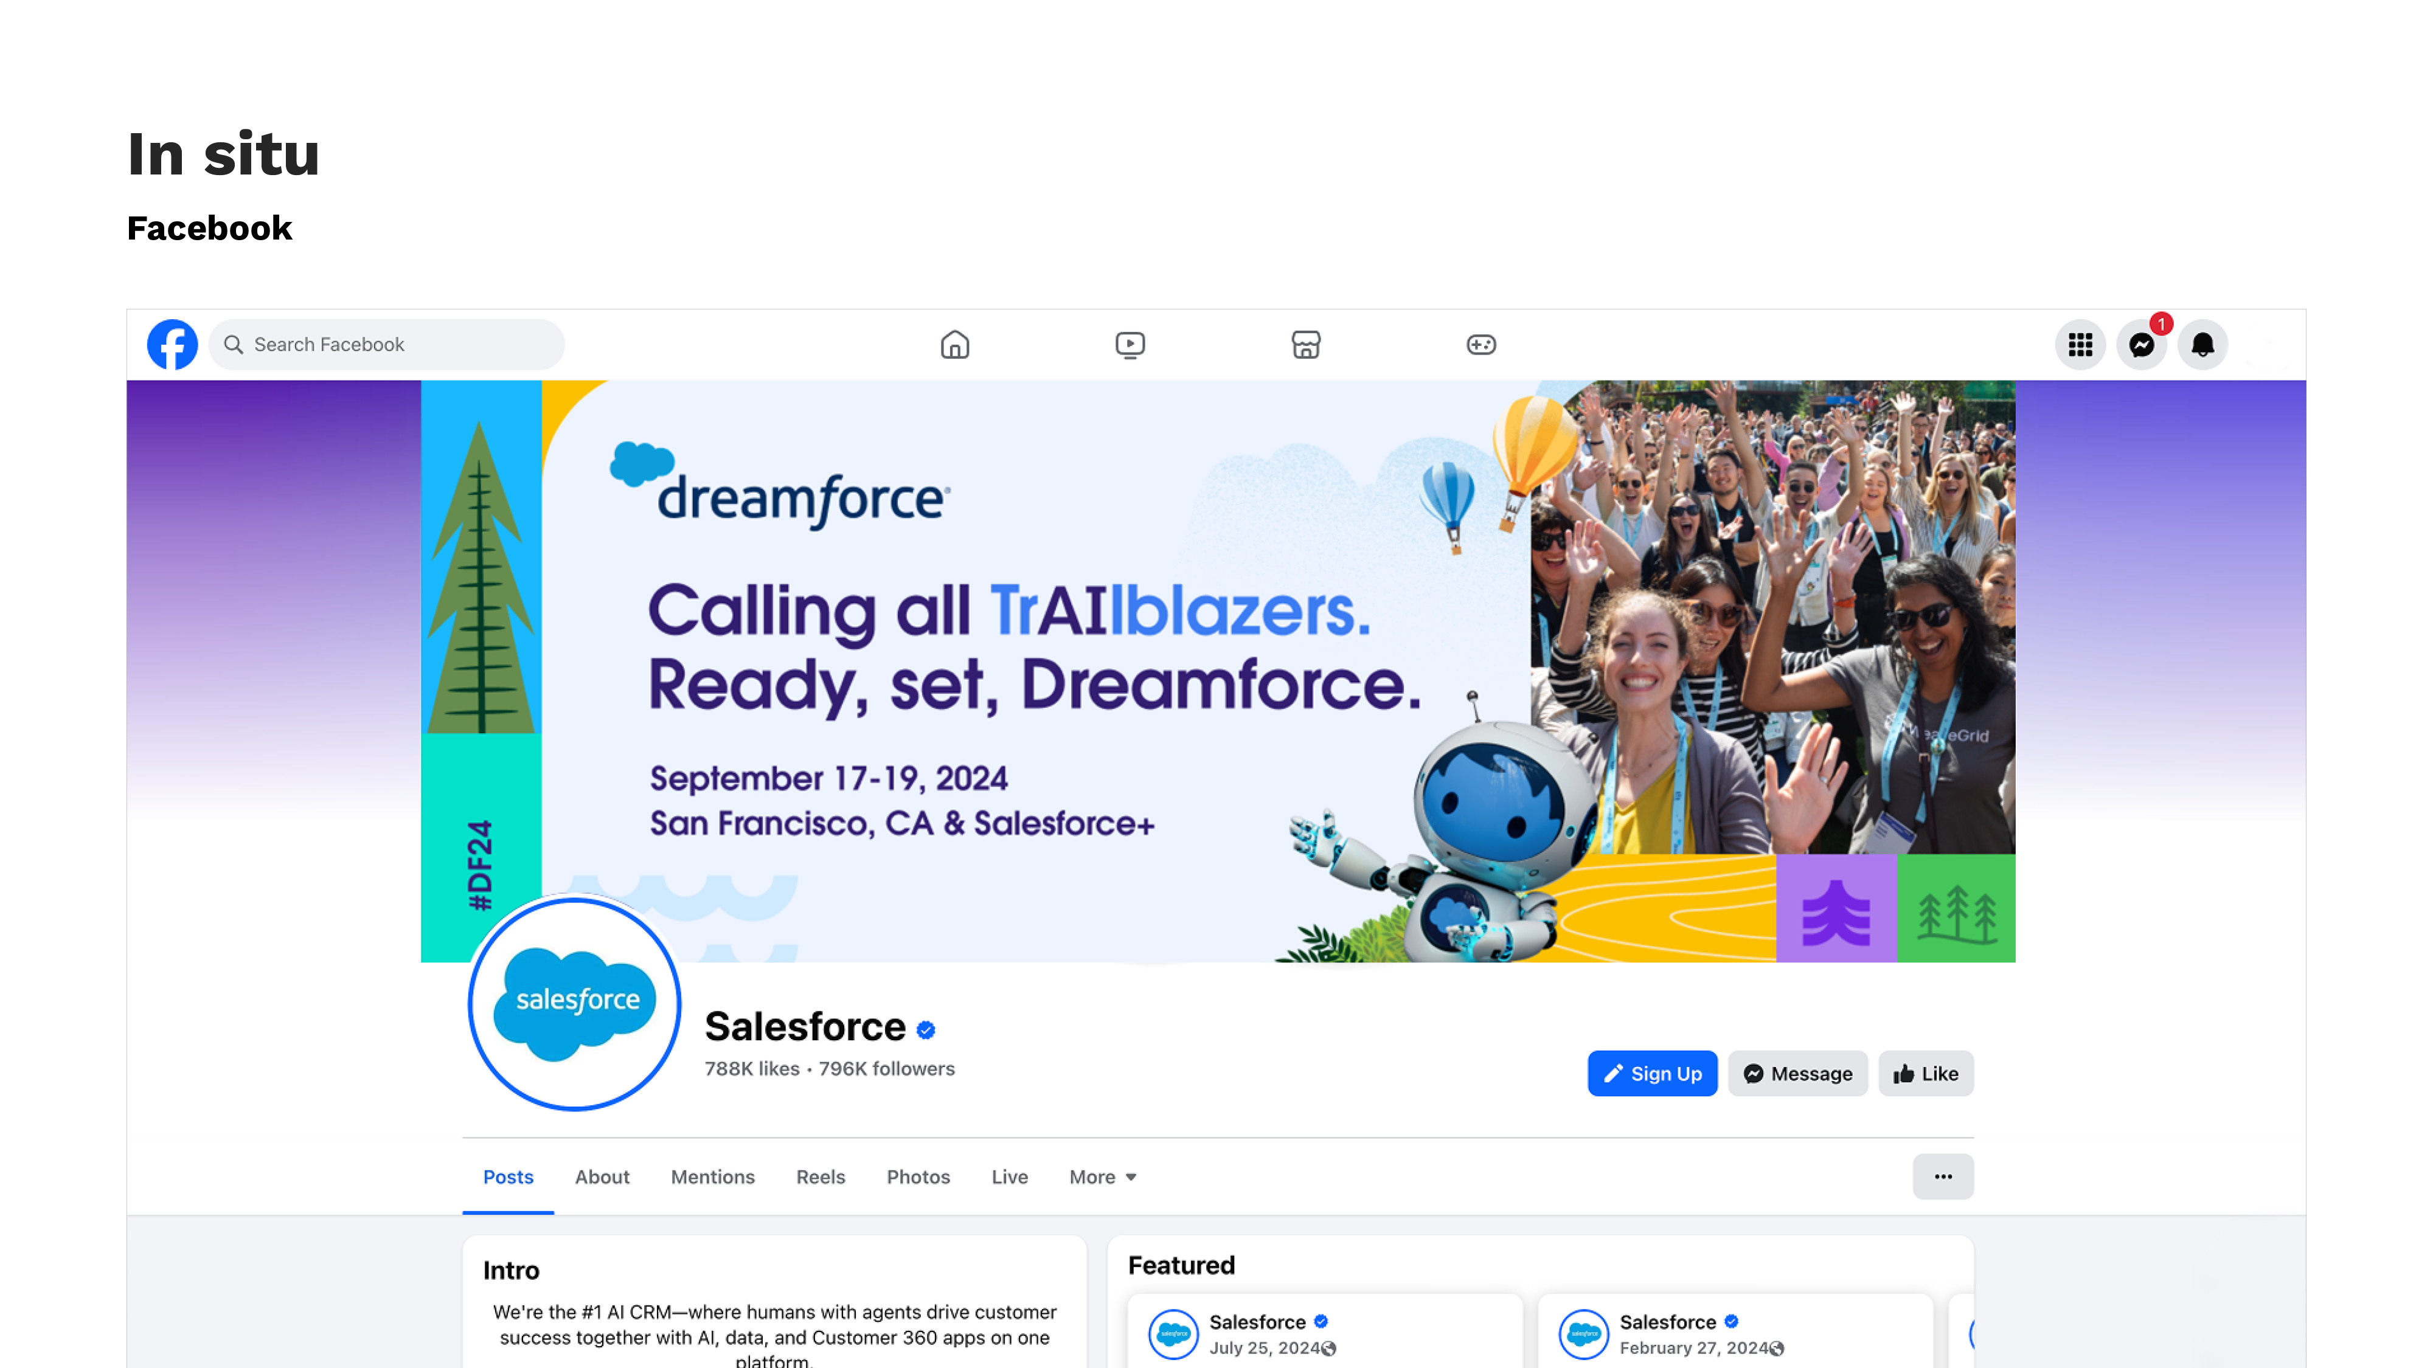Open the Gaming controller icon
The image size is (2433, 1368).
click(x=1480, y=345)
